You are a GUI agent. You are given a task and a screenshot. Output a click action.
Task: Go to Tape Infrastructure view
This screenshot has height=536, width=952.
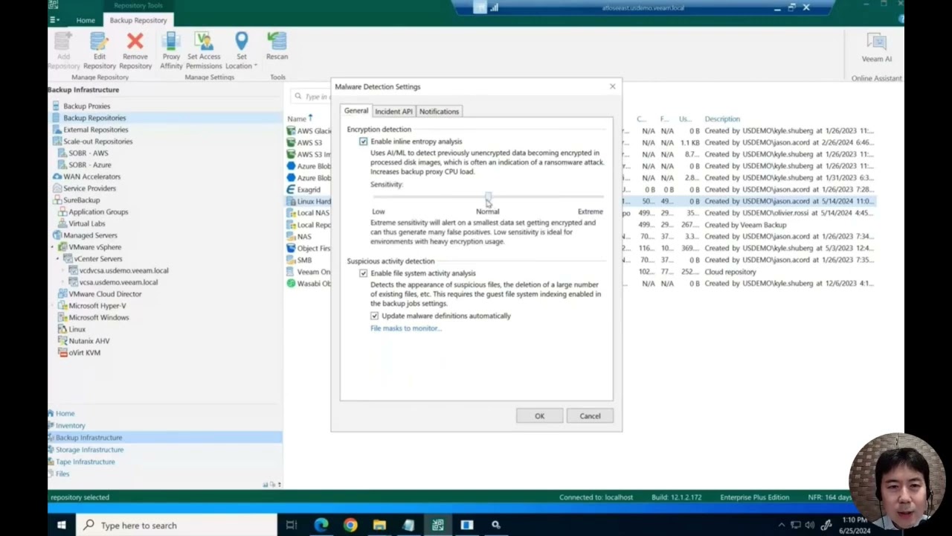(85, 462)
